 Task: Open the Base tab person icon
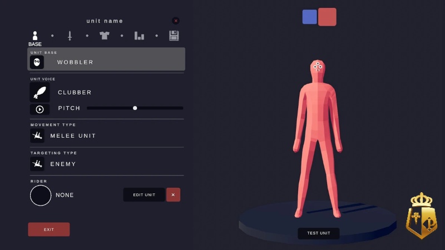point(35,36)
